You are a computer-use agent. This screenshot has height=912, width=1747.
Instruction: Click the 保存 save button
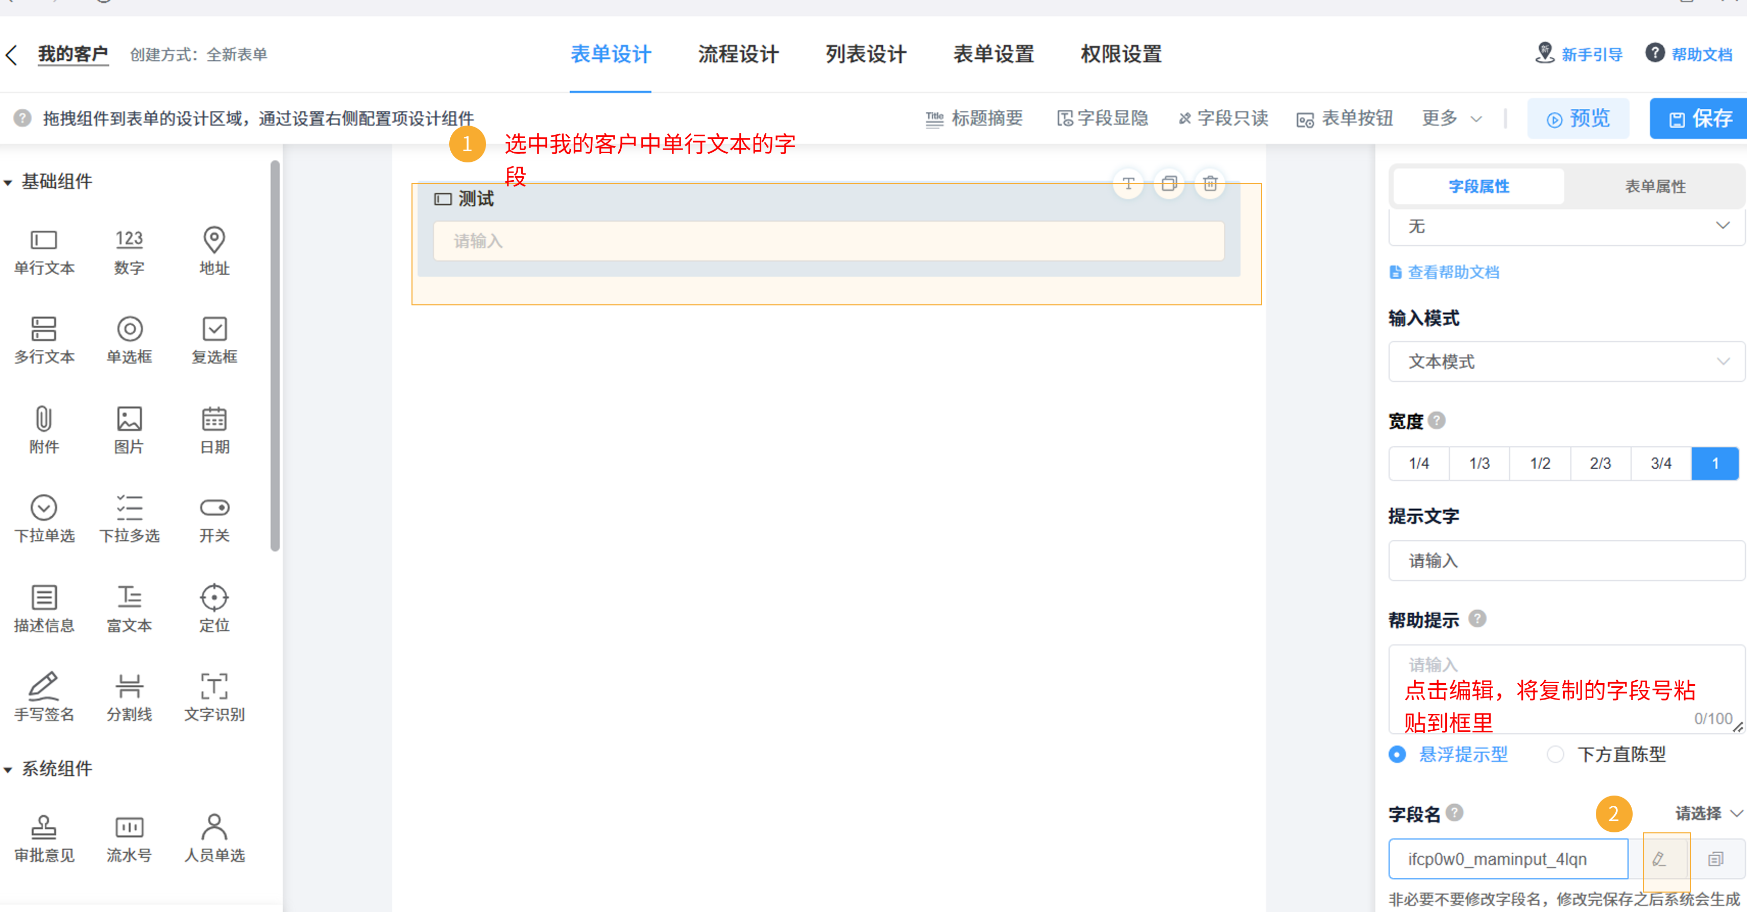coord(1700,118)
